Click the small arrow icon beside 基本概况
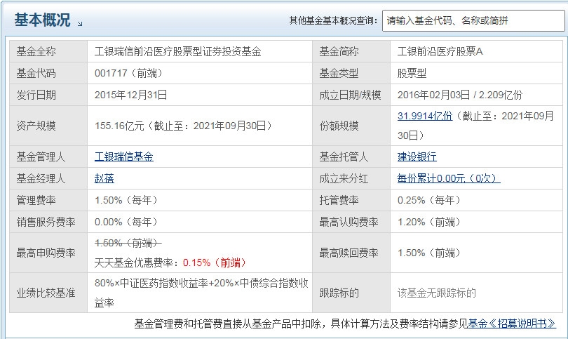This screenshot has width=568, height=339. pyautogui.click(x=80, y=23)
